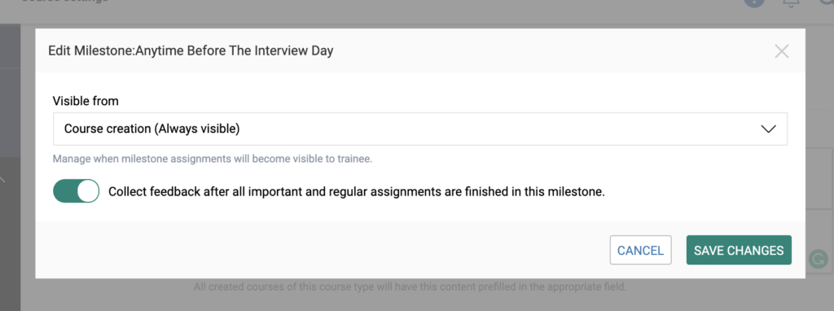Click the CANCEL button
This screenshot has width=834, height=311.
pyautogui.click(x=640, y=250)
